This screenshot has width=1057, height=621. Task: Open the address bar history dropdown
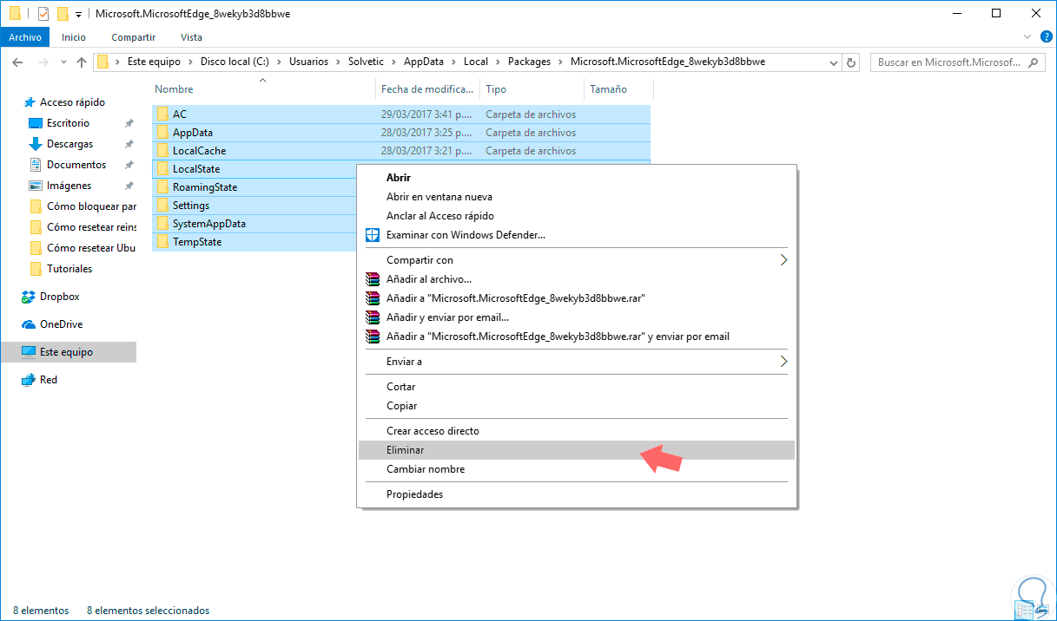coord(834,62)
